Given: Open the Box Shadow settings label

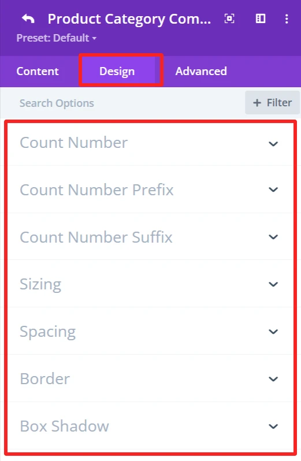Looking at the screenshot, I should tap(64, 426).
